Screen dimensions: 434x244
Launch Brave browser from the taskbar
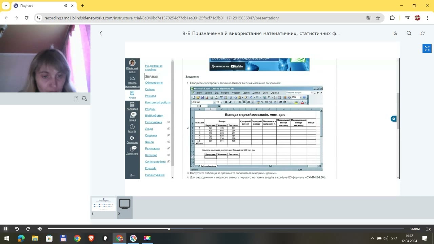pos(91,238)
